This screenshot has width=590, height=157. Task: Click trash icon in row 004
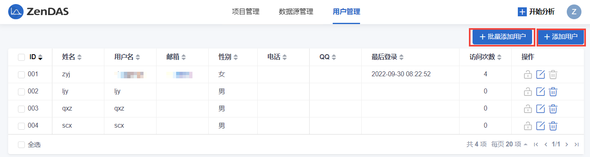(x=553, y=126)
